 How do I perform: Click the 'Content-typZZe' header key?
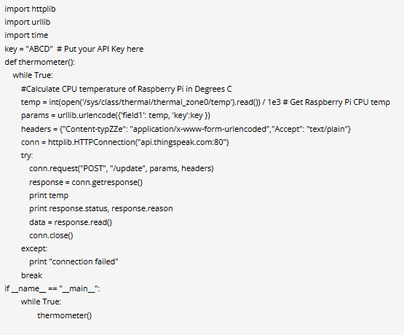pos(93,129)
